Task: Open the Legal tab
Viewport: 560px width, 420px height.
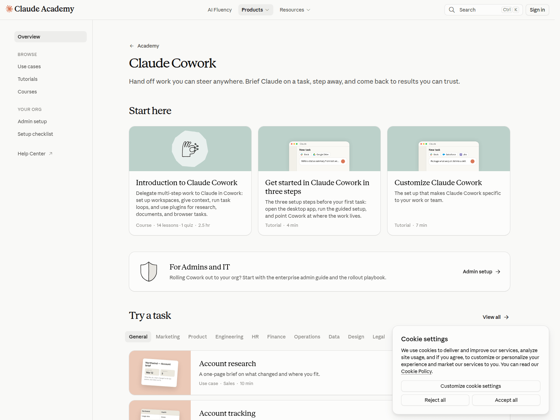Action: pos(379,337)
